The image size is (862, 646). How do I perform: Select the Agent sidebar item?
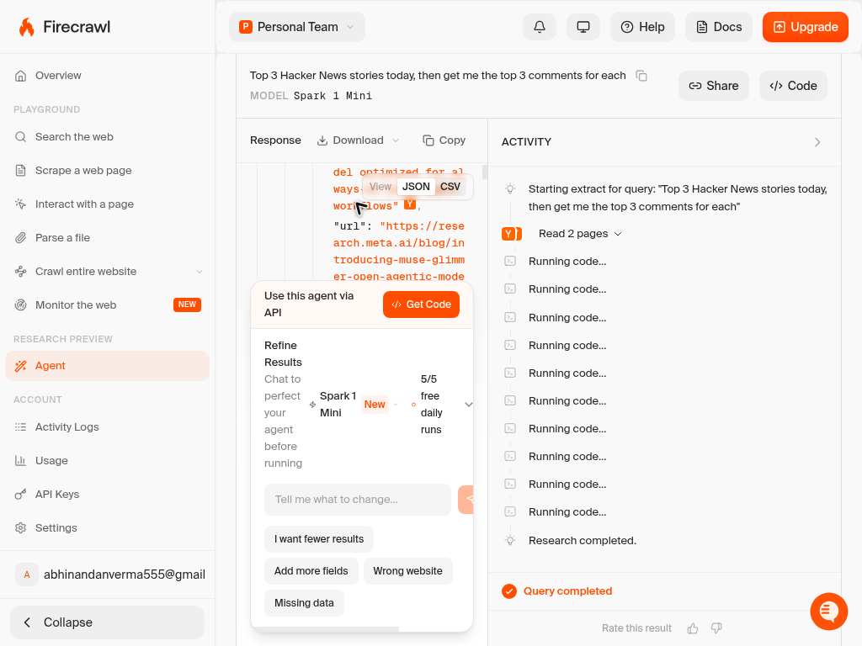[x=107, y=366]
